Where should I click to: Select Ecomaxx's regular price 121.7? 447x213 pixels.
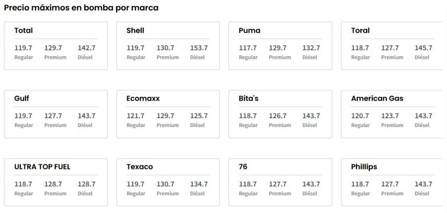pos(136,116)
